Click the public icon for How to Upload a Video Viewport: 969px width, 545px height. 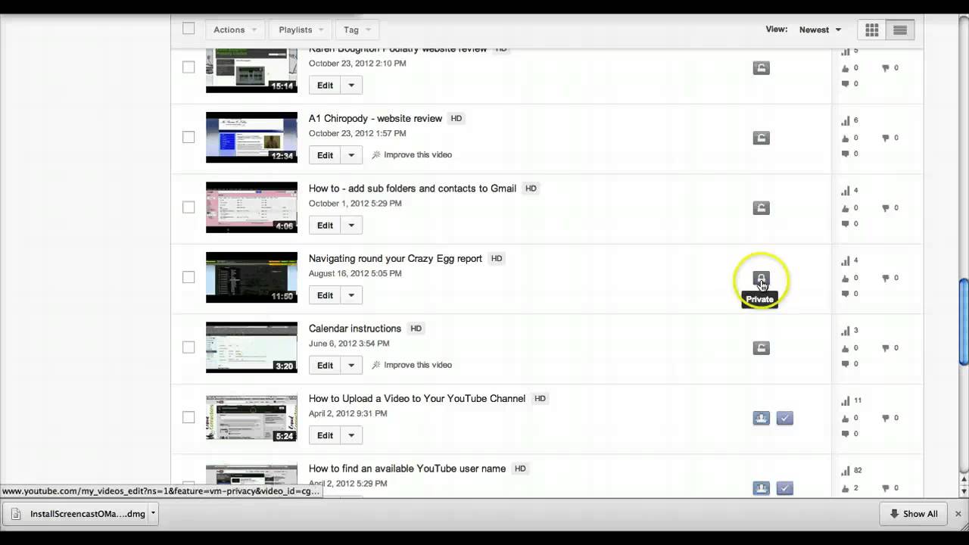click(762, 418)
